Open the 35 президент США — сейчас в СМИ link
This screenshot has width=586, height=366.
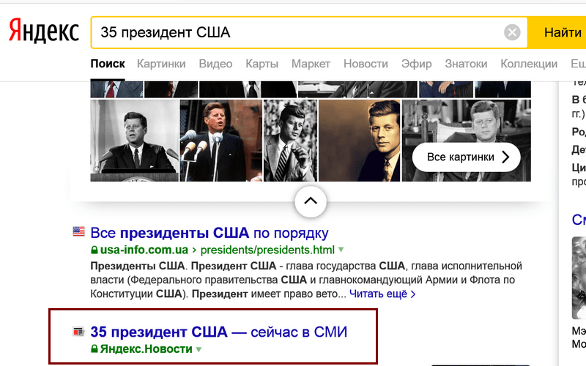[218, 332]
